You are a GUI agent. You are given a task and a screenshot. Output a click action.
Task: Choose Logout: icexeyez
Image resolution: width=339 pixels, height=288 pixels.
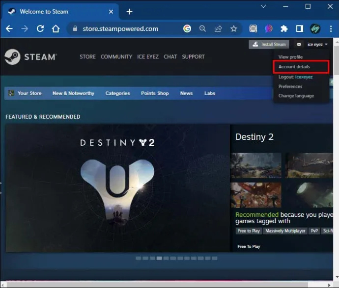pyautogui.click(x=295, y=77)
